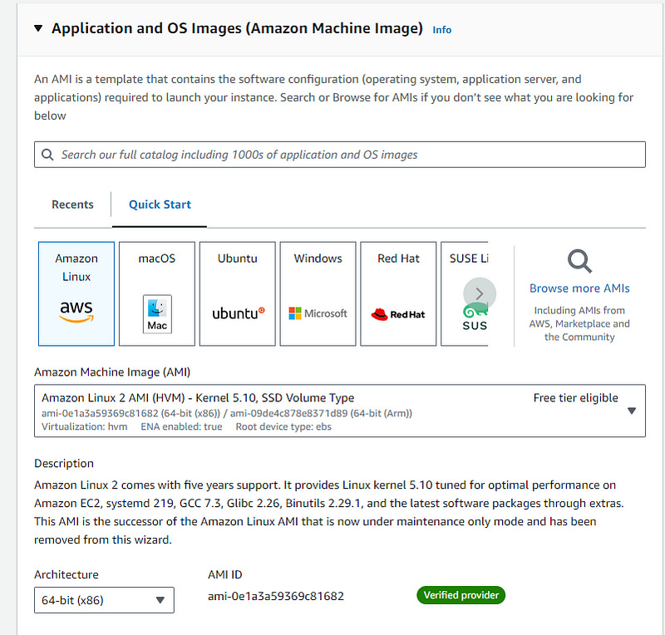Click the SUSE Li card title
The height and width of the screenshot is (635, 665).
[469, 258]
